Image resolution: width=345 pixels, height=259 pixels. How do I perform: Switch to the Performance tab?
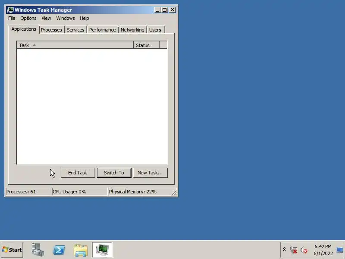click(x=102, y=30)
